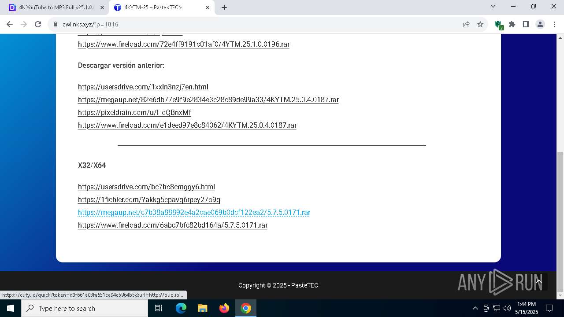Toggle the browser side panel
564x317 pixels.
coord(526,24)
